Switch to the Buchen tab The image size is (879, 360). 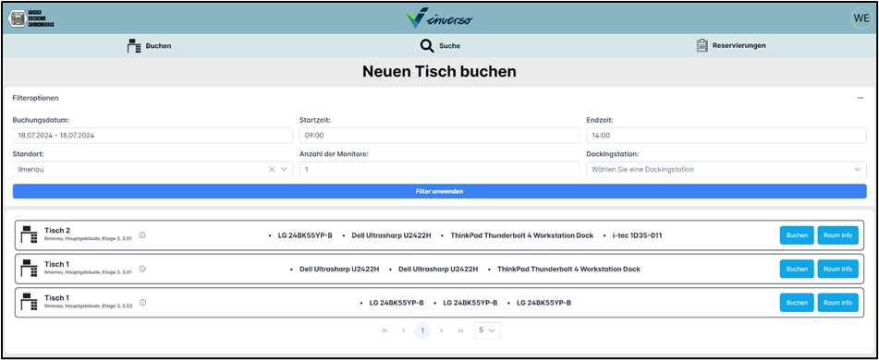(149, 46)
